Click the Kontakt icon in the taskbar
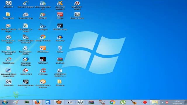The image size is (187, 105). coord(81,102)
